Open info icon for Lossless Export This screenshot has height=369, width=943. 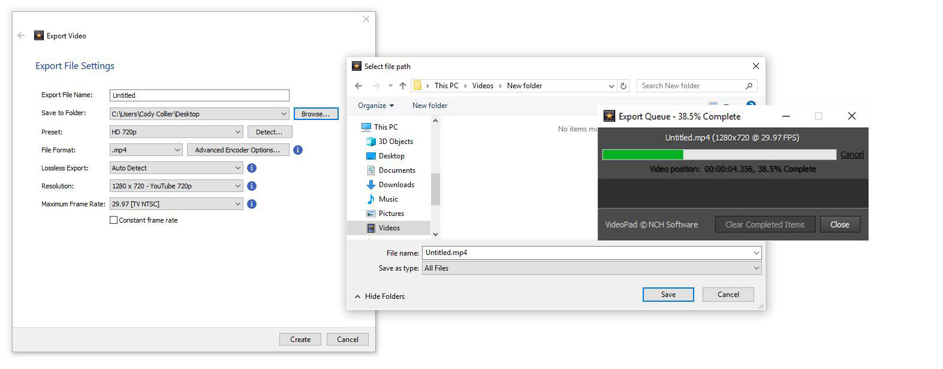pos(252,168)
